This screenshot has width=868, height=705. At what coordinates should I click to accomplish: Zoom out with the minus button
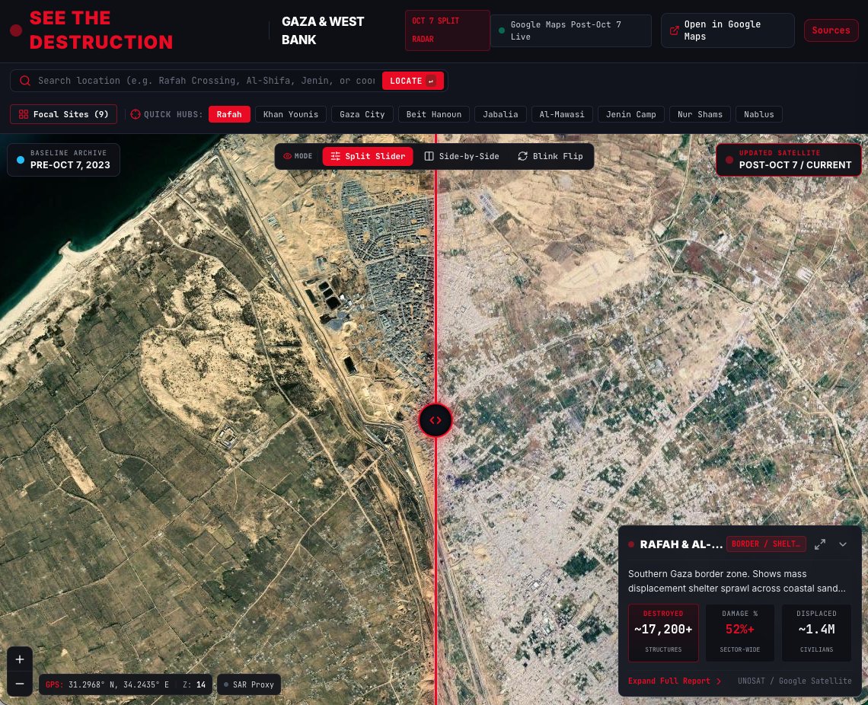coord(19,684)
